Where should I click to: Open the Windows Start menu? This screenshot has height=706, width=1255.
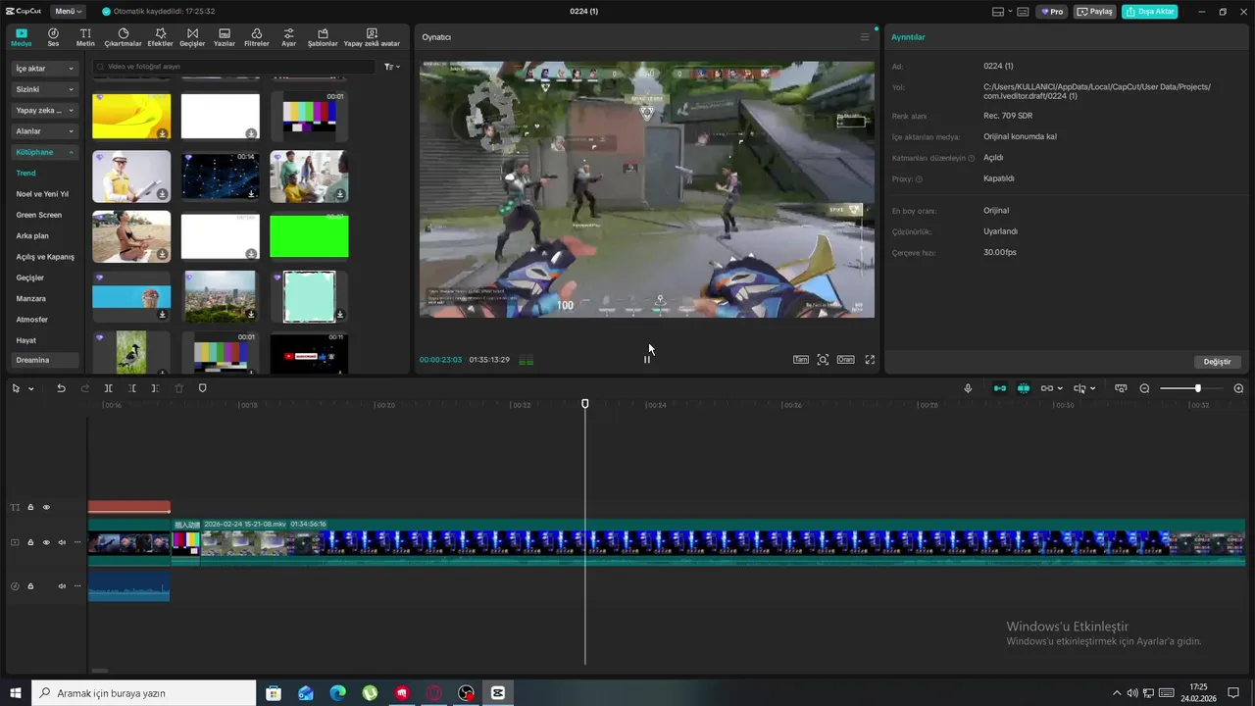pyautogui.click(x=16, y=693)
